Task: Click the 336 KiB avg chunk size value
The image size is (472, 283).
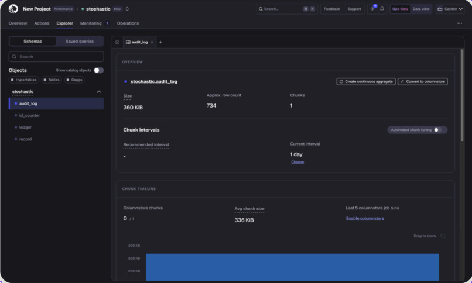Action: coord(244,220)
